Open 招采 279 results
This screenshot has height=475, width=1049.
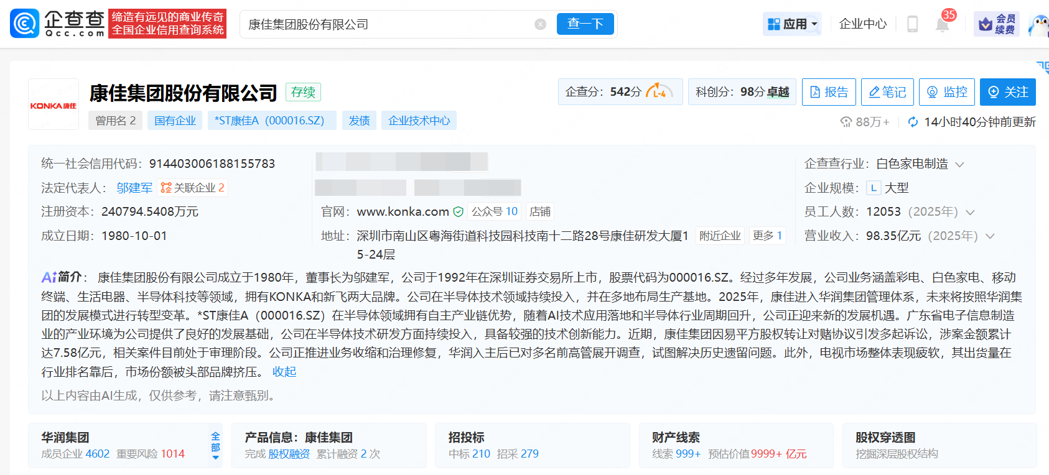coord(518,454)
